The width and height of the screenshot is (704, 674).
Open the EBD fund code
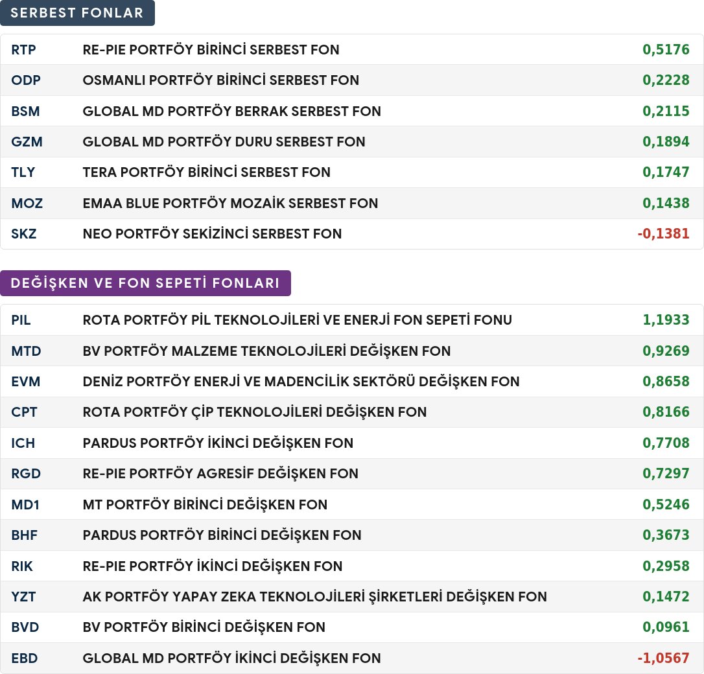pos(24,658)
